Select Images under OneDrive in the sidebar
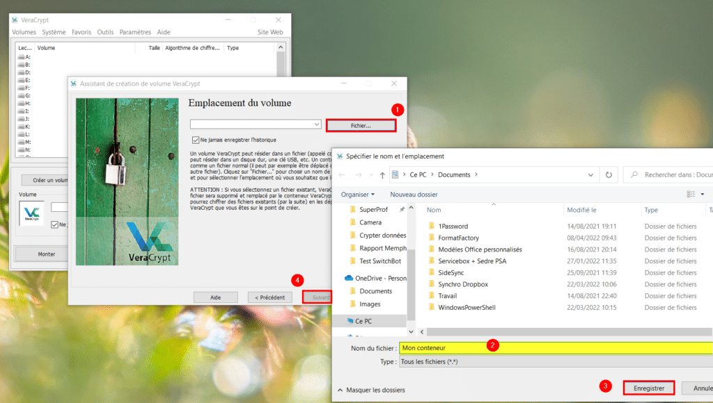 coord(370,304)
